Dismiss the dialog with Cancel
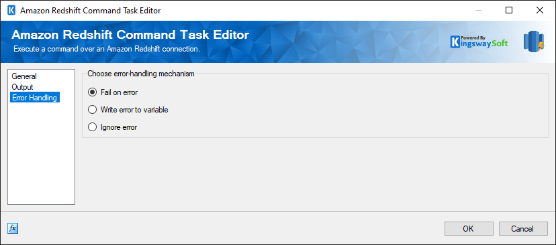 [523, 228]
